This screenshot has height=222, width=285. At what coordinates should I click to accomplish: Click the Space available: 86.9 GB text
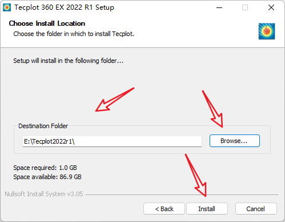tap(47, 177)
